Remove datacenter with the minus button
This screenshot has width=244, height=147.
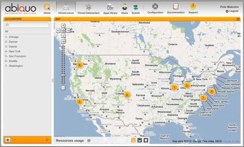tap(15, 140)
